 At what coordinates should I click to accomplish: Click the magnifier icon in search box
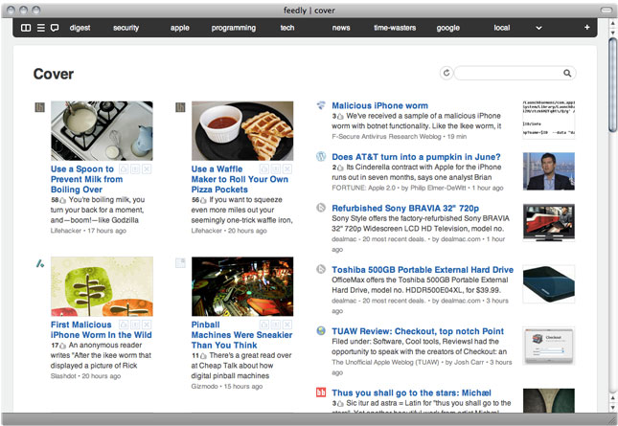click(567, 73)
